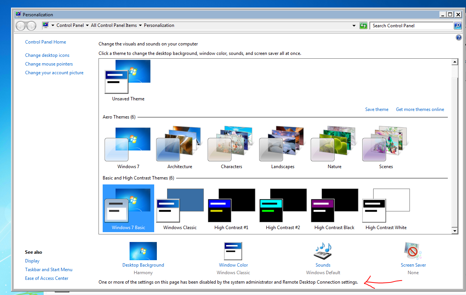Click the Forward navigation arrow button
Image resolution: width=466 pixels, height=295 pixels.
(x=31, y=26)
